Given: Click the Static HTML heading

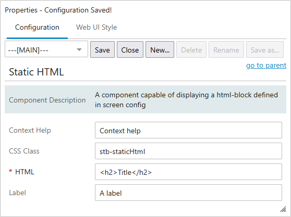Looking at the screenshot, I should tap(37, 72).
